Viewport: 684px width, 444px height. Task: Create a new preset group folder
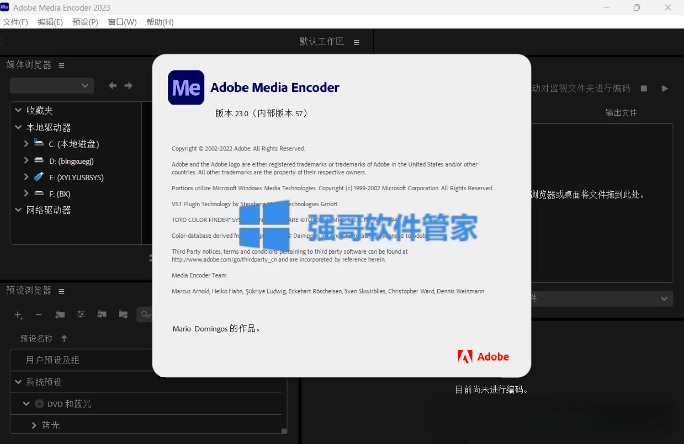60,315
